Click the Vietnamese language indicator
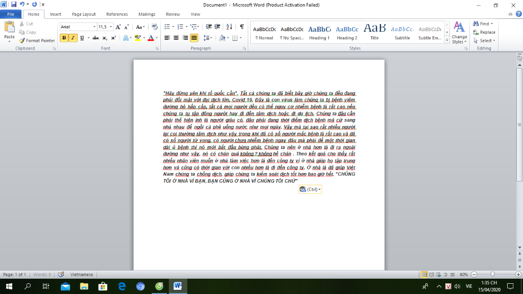The width and height of the screenshot is (523, 294). 81,275
